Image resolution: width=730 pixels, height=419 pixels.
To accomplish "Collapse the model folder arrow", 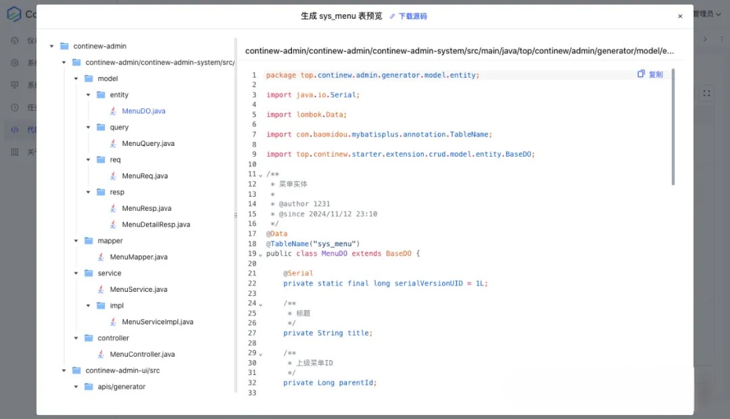I will 76,78.
